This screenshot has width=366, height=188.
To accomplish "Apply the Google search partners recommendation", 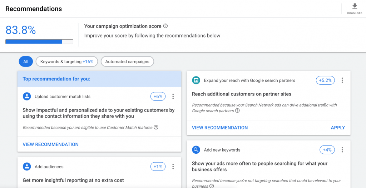I will (338, 128).
